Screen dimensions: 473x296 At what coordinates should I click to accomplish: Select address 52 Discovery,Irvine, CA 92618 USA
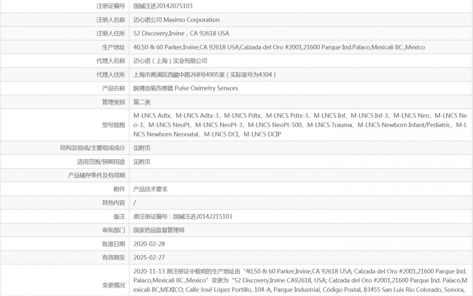pos(181,33)
